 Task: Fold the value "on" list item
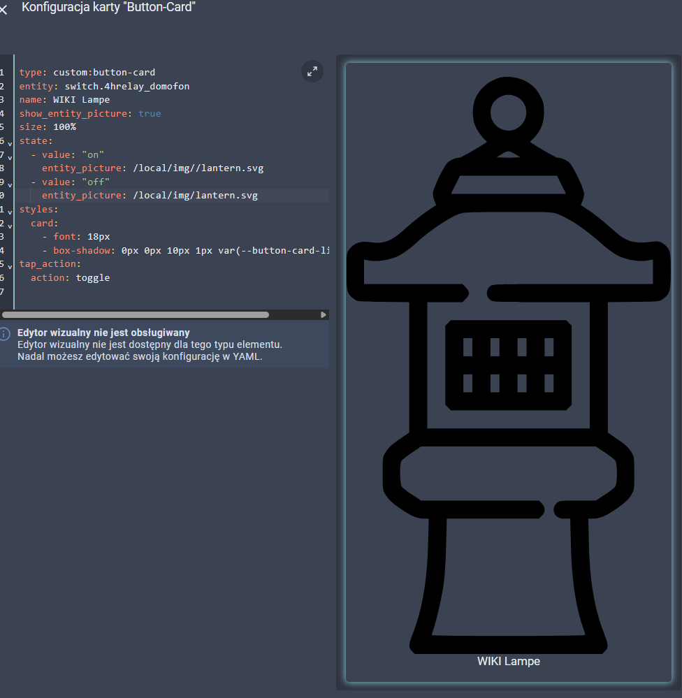[x=10, y=156]
